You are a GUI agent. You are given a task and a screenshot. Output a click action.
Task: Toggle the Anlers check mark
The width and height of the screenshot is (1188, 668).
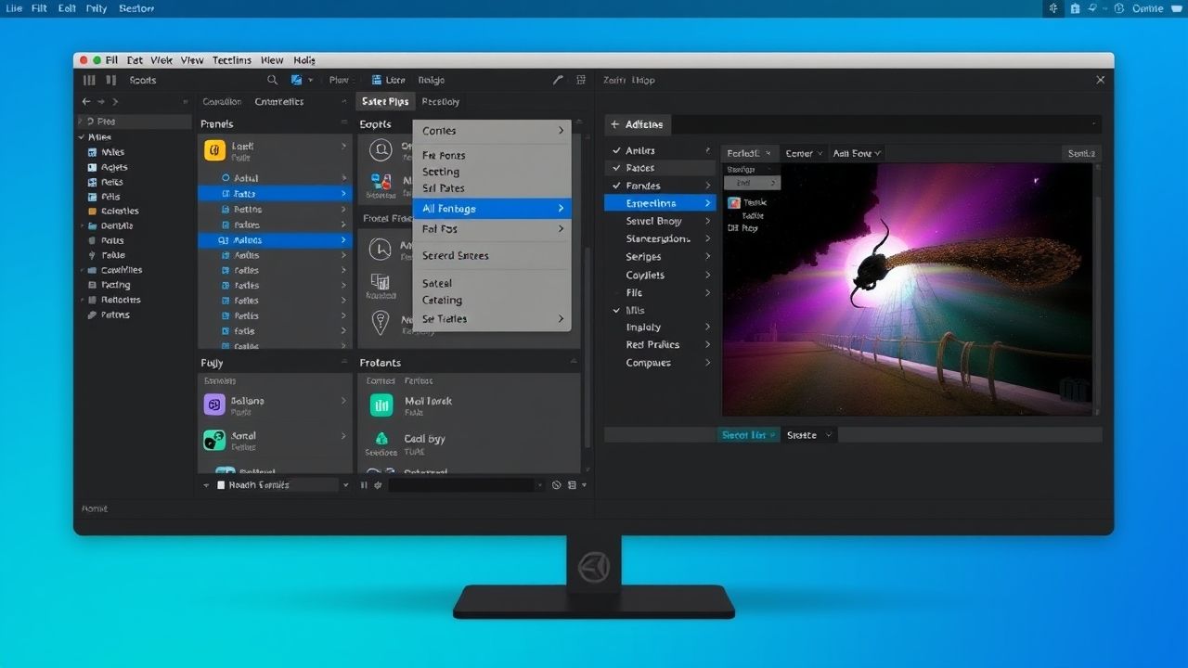point(616,150)
